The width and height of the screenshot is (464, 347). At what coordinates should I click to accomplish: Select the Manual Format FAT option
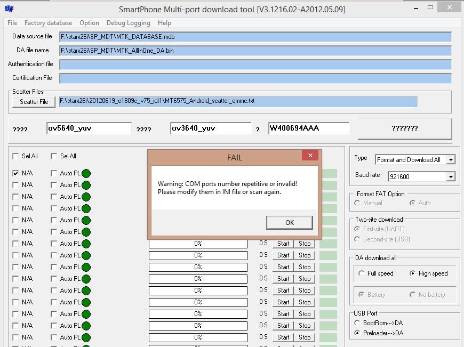click(x=357, y=203)
